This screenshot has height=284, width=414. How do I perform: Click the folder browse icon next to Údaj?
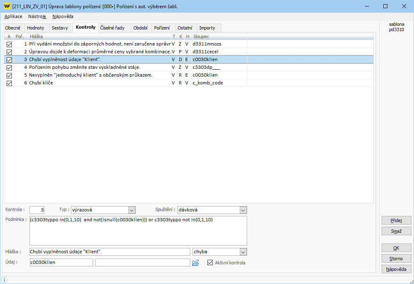(x=196, y=263)
